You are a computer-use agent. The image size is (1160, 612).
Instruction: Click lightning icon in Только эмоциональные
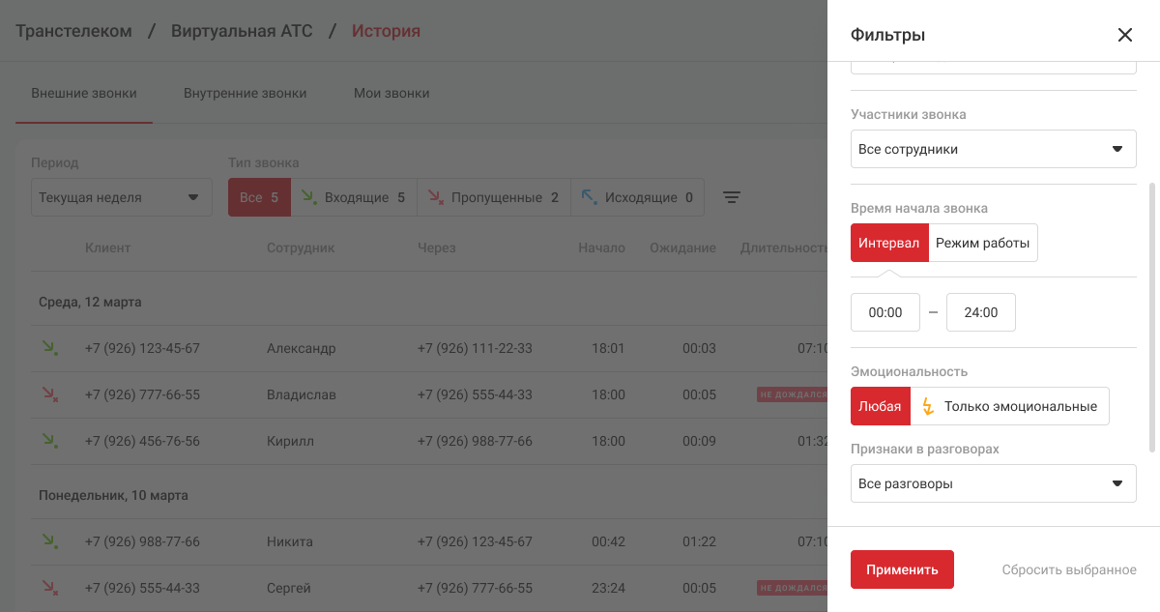point(927,406)
